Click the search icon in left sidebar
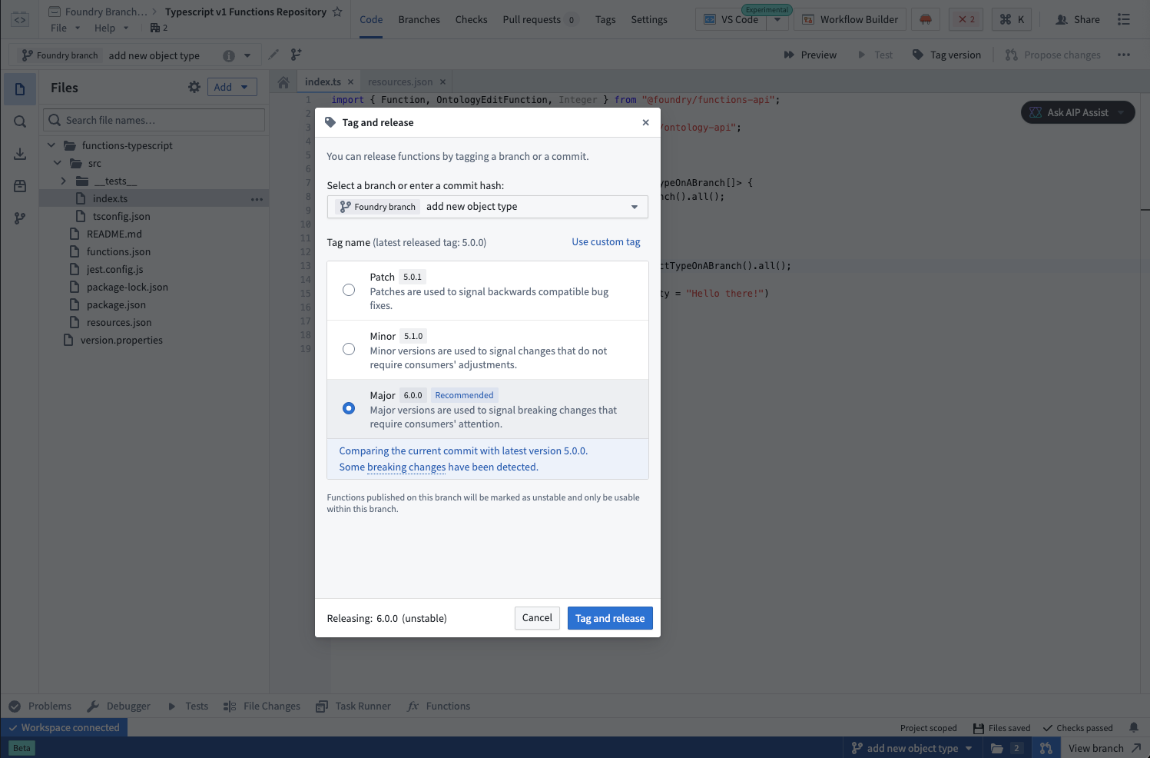This screenshot has height=758, width=1150. (x=20, y=121)
